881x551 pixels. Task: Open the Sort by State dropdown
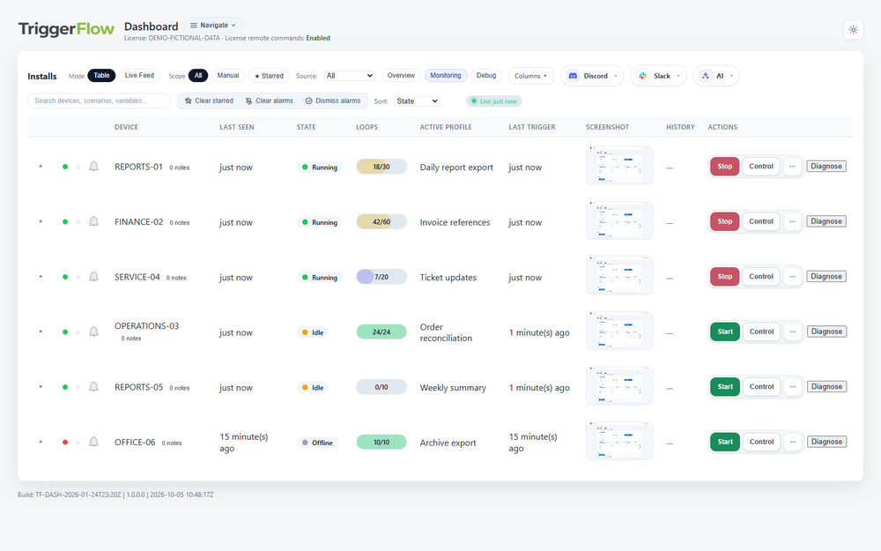[417, 101]
